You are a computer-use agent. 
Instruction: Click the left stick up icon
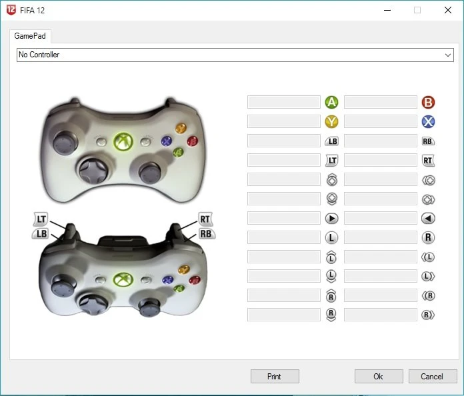331,257
